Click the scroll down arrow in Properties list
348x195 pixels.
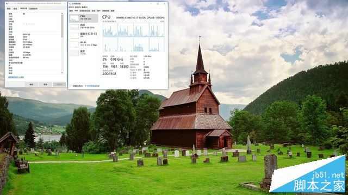(62, 73)
